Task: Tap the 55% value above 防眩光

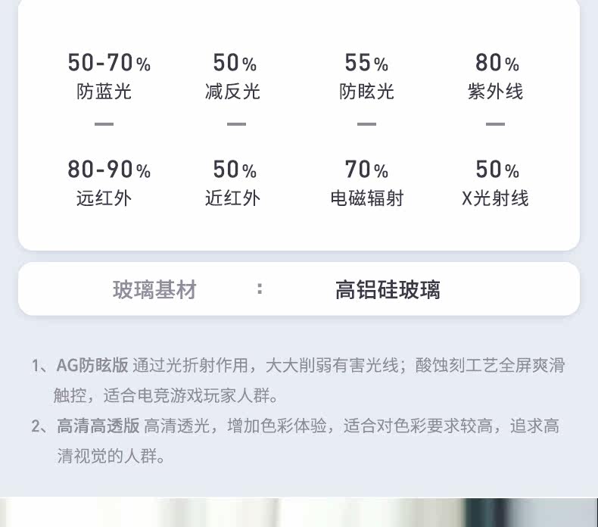Action: [x=366, y=63]
